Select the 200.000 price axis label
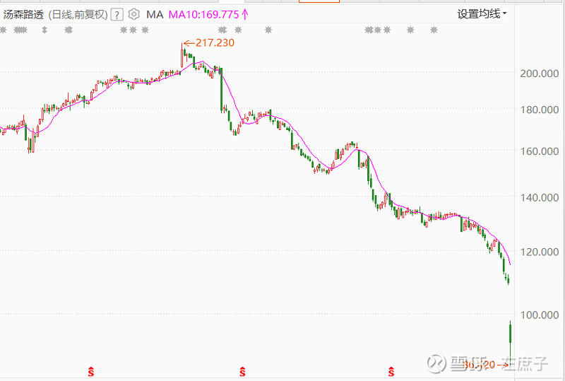 [539, 74]
